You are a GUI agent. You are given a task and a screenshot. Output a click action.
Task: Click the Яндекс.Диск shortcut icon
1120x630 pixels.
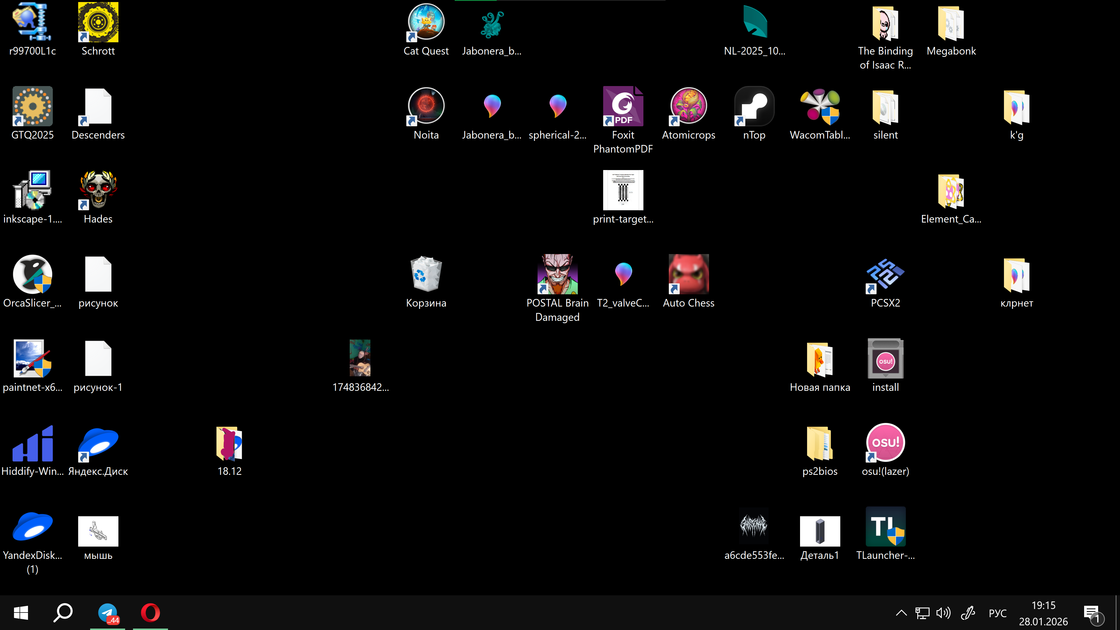[98, 443]
